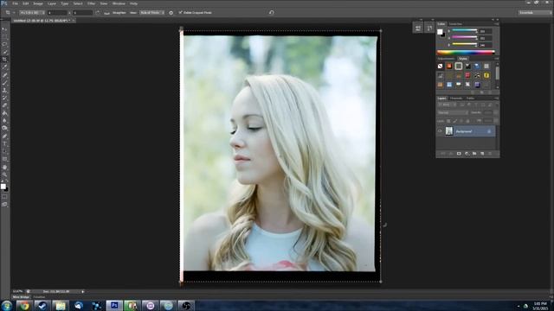This screenshot has height=311, width=554.
Task: Toggle Quick Mask mode in toolbox
Action: point(4,197)
